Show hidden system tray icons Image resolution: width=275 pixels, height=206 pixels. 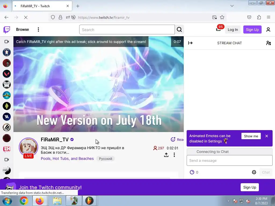[x=228, y=201]
